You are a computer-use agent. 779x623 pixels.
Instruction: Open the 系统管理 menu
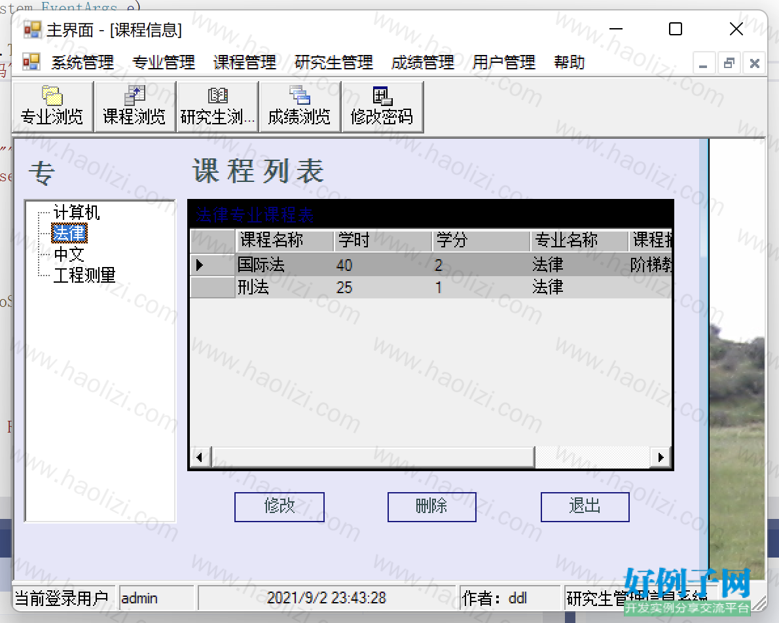coord(82,63)
